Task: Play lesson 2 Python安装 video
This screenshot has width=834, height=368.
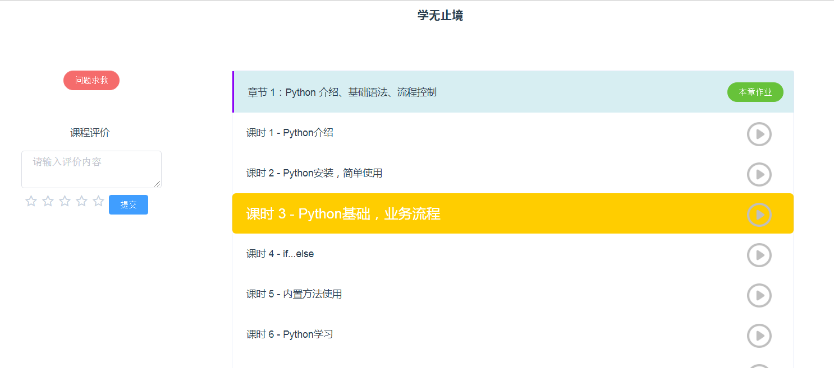Action: pos(759,174)
